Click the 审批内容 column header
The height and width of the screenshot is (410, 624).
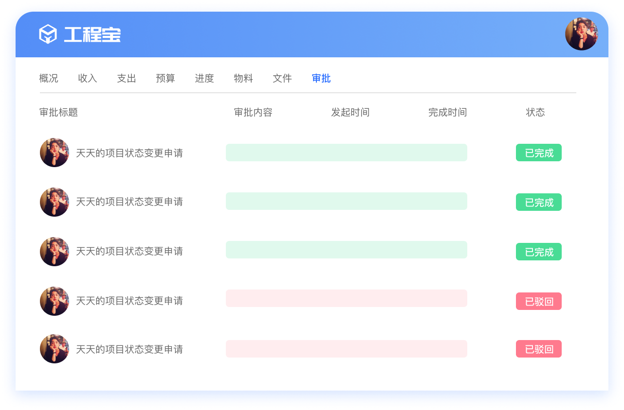253,112
